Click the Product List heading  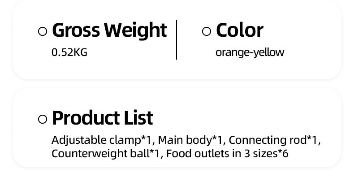[102, 117]
